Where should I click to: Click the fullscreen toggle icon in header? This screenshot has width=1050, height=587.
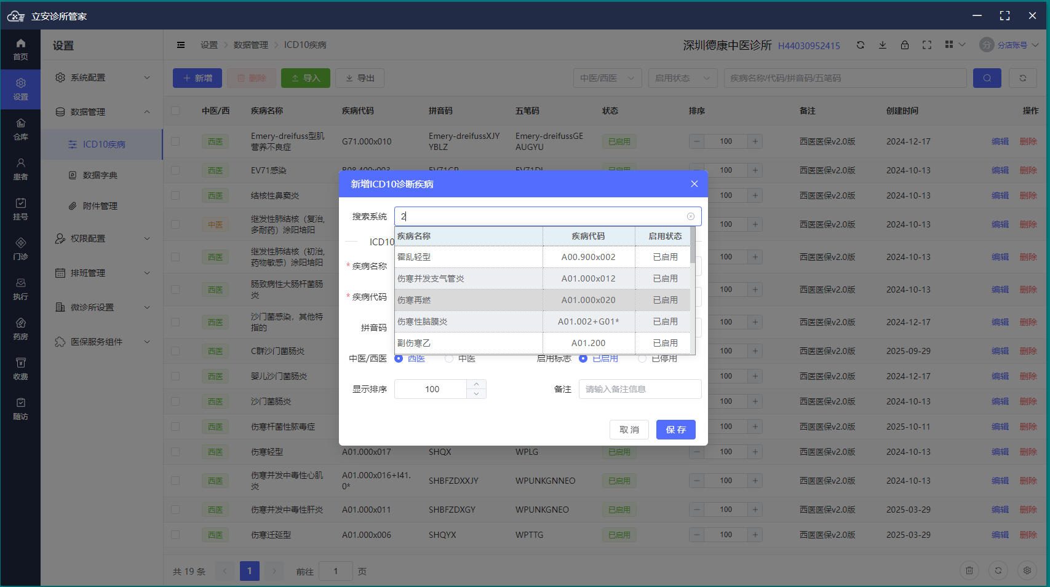point(927,45)
